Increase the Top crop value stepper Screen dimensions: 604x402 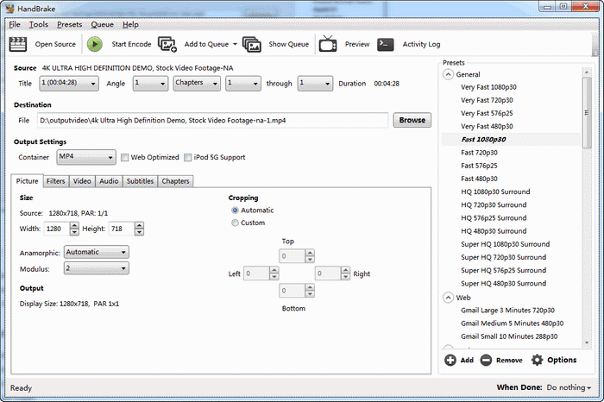310,253
